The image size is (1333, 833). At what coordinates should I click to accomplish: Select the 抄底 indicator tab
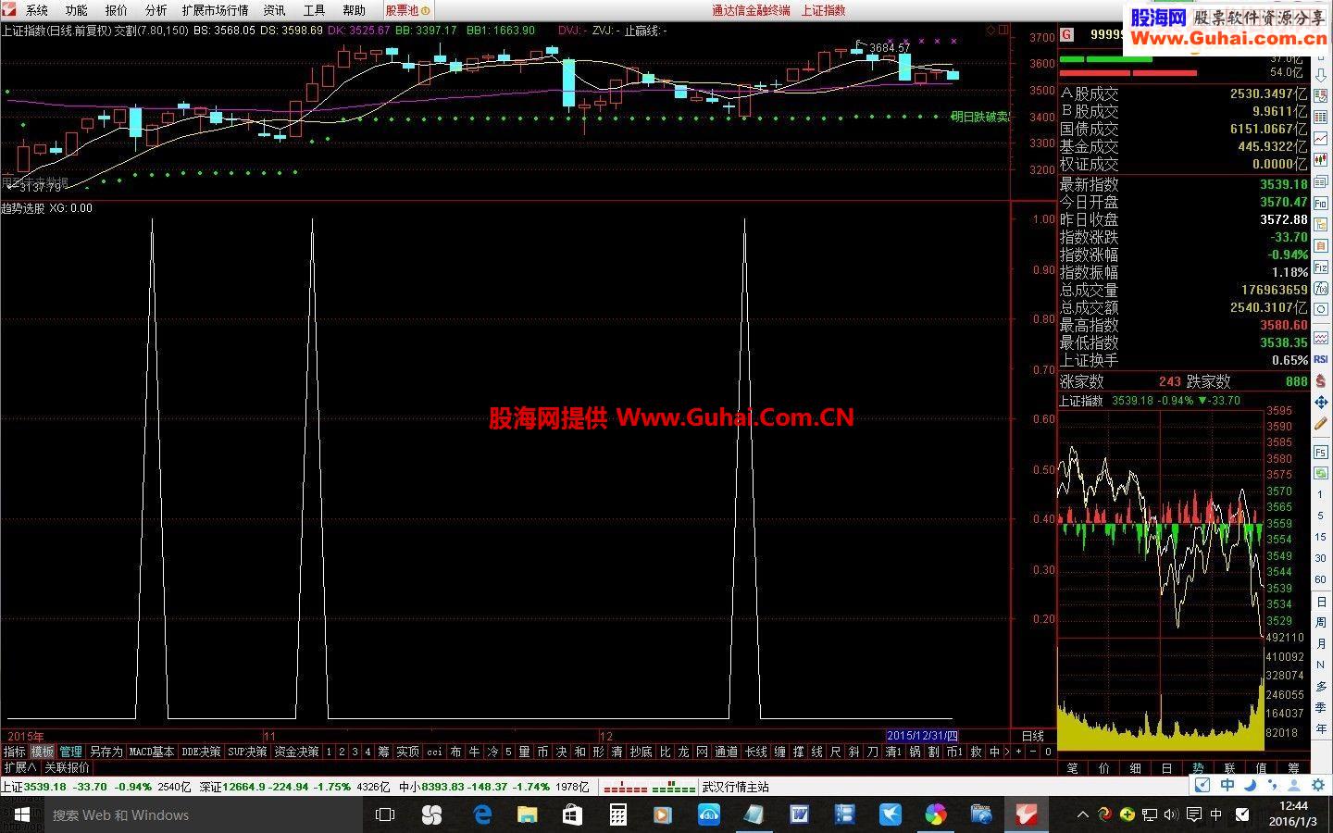click(641, 752)
